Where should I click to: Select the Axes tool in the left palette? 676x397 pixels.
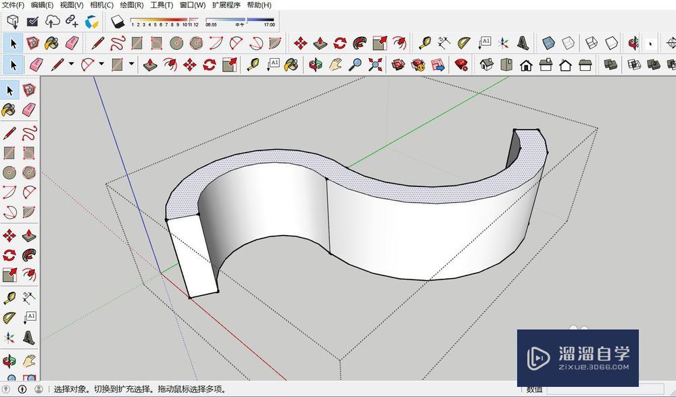[9, 338]
